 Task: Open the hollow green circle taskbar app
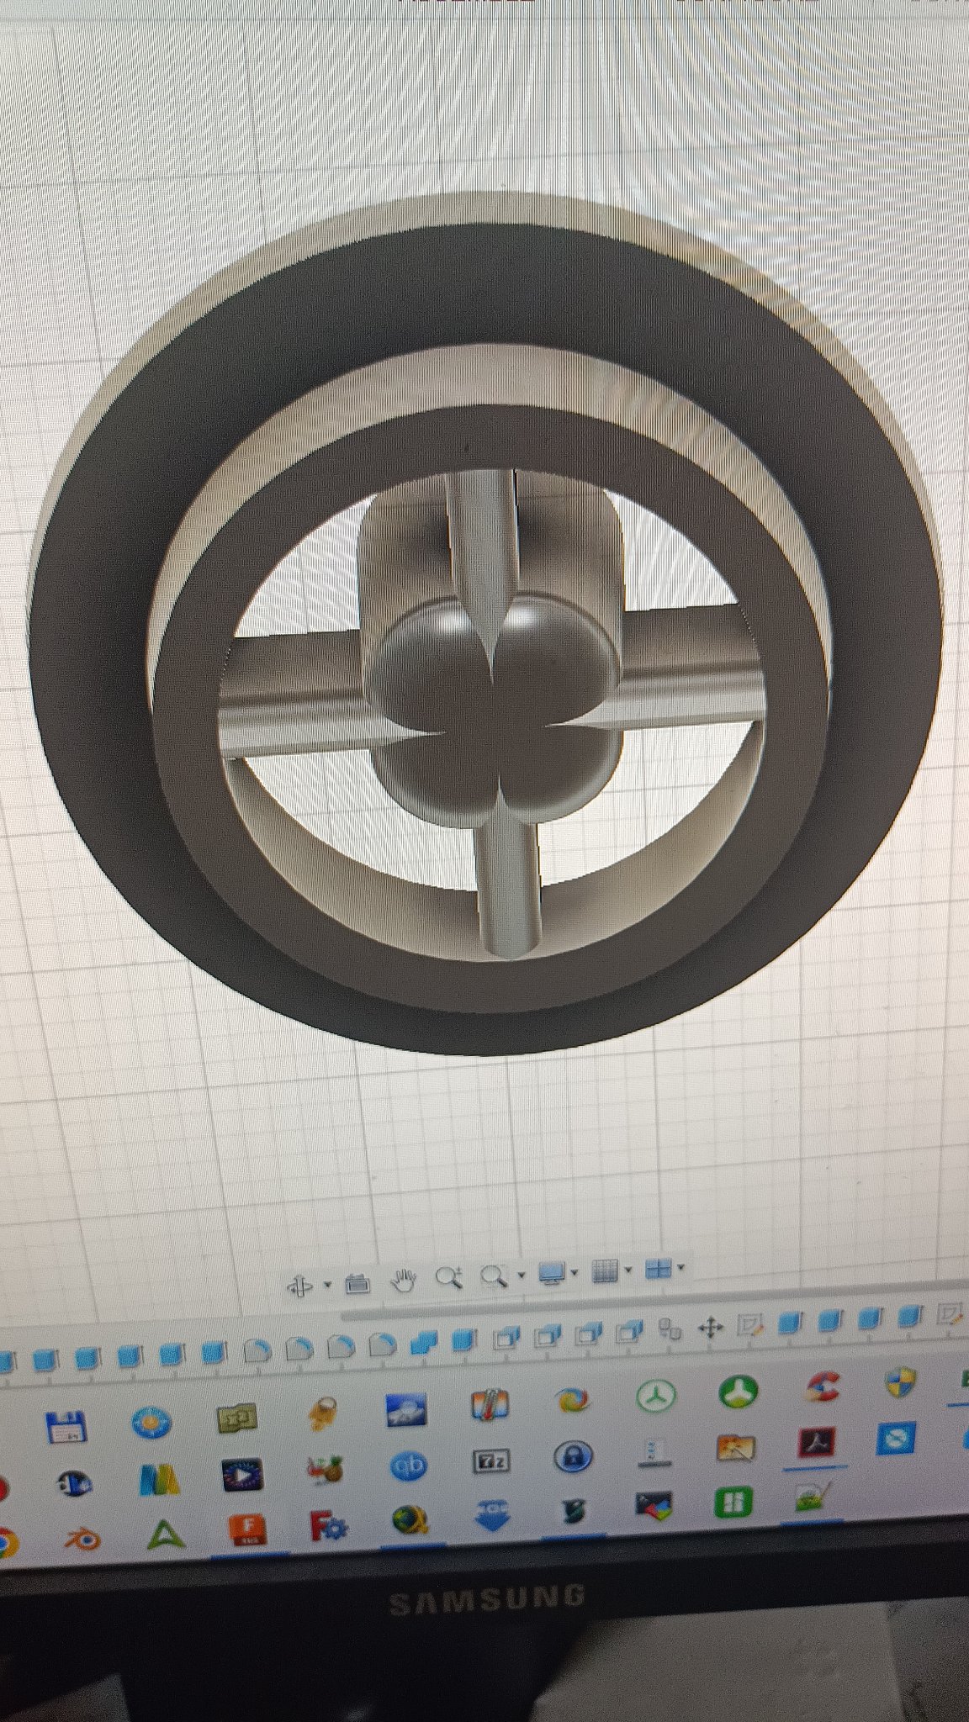click(655, 1397)
